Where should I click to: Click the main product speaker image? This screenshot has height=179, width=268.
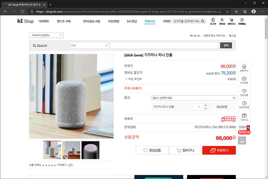(x=71, y=96)
